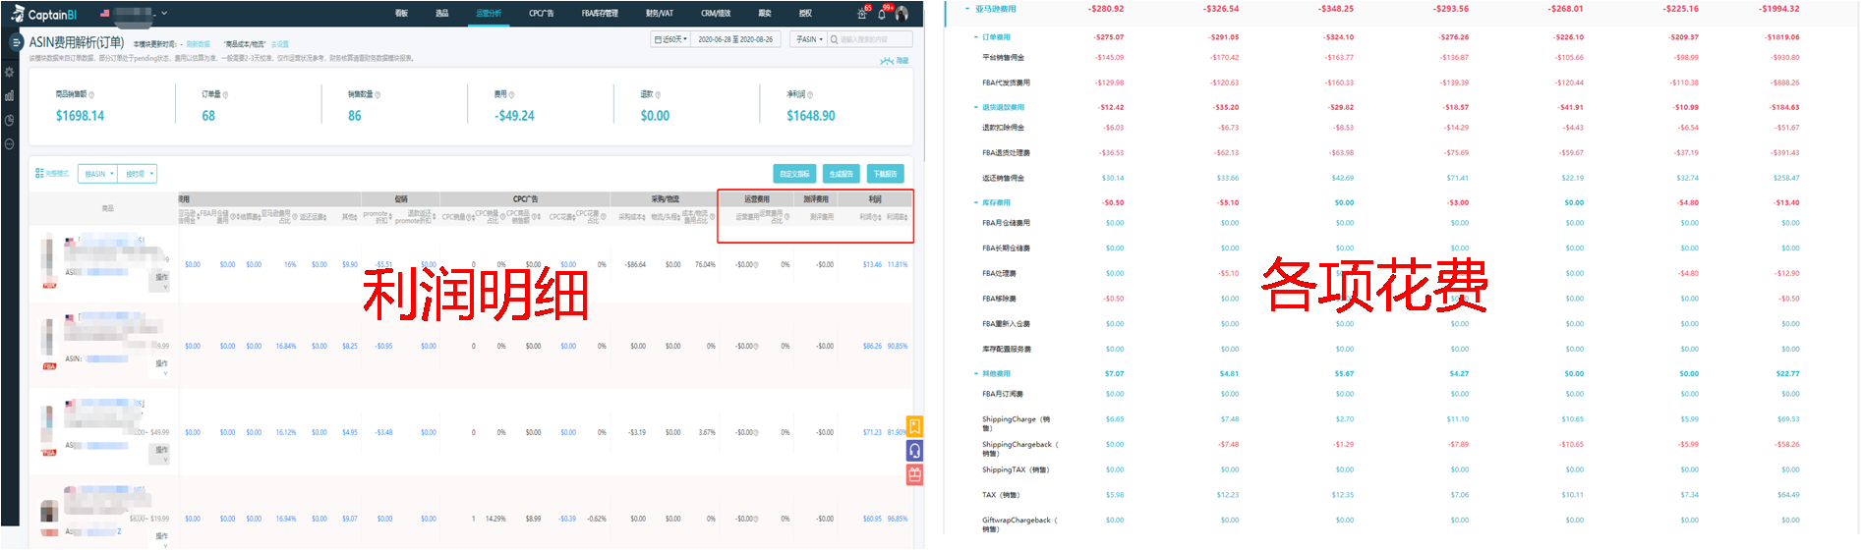1861x550 pixels.
Task: Open the 近60天 date range dropdown
Action: click(670, 39)
